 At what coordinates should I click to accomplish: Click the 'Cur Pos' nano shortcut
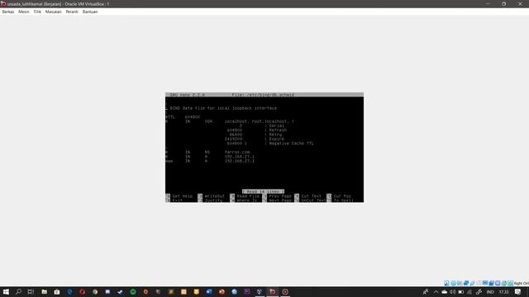point(342,196)
